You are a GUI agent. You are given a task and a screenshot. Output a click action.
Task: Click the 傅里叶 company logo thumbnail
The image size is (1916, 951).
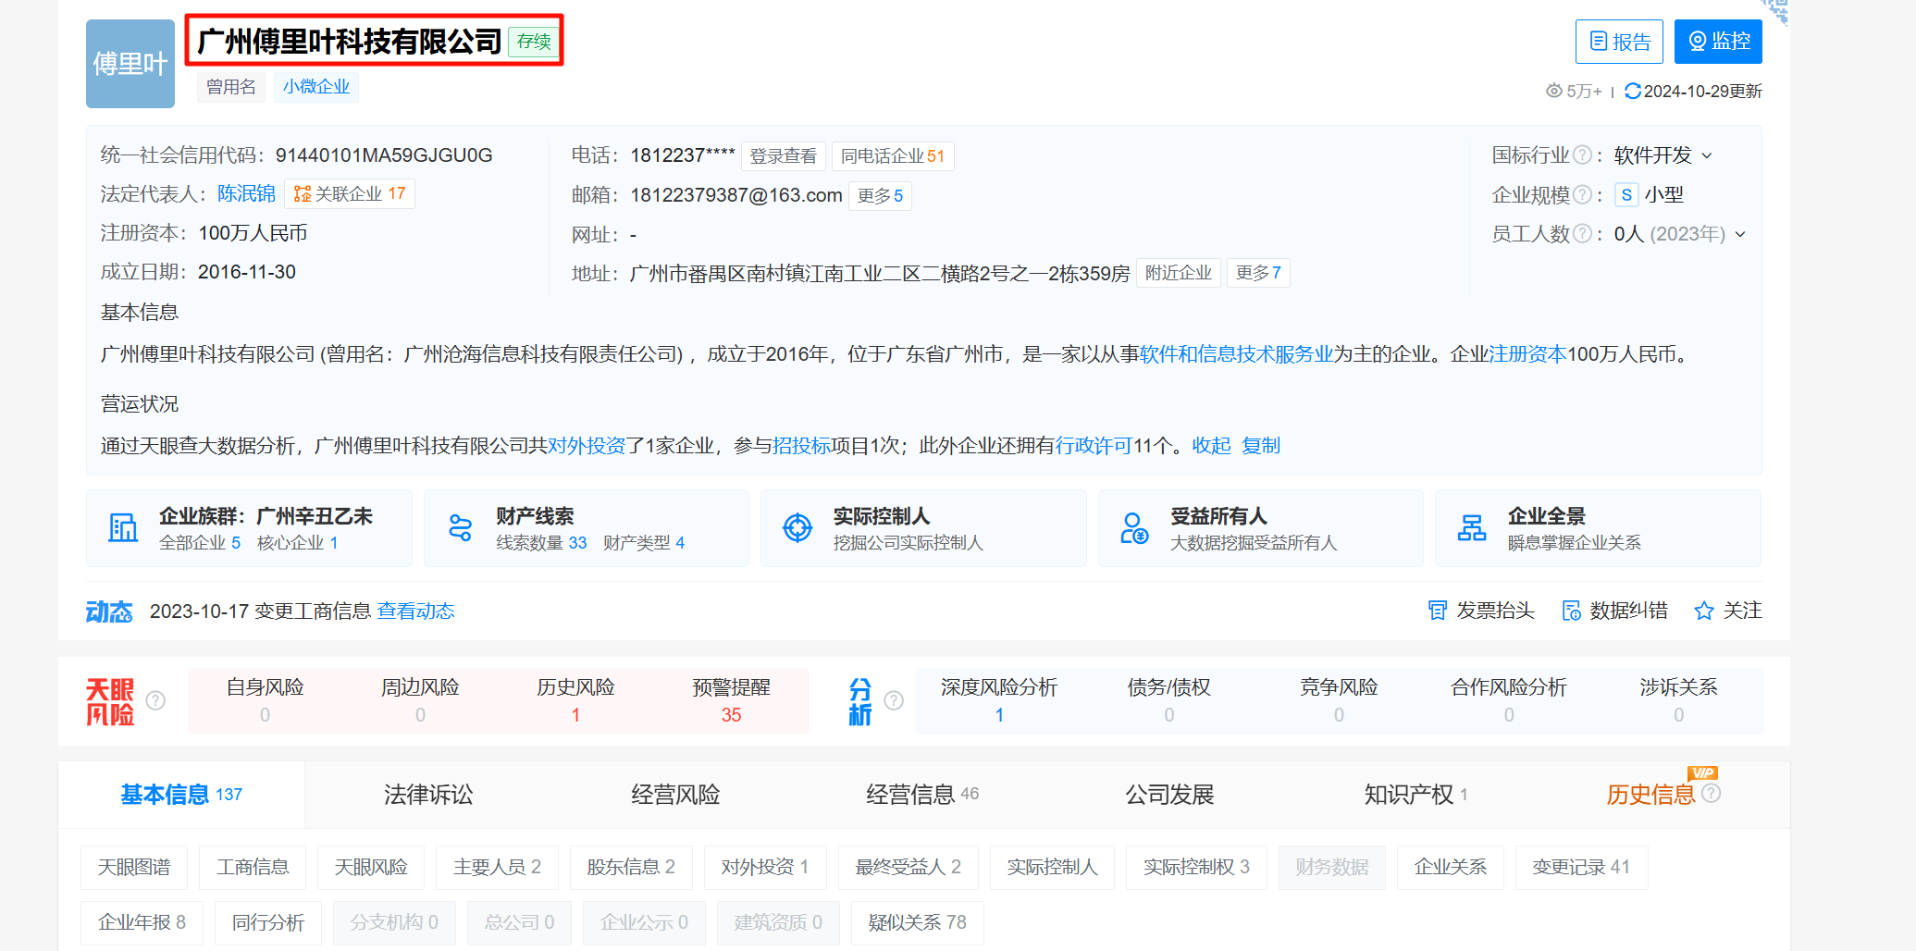click(x=130, y=64)
